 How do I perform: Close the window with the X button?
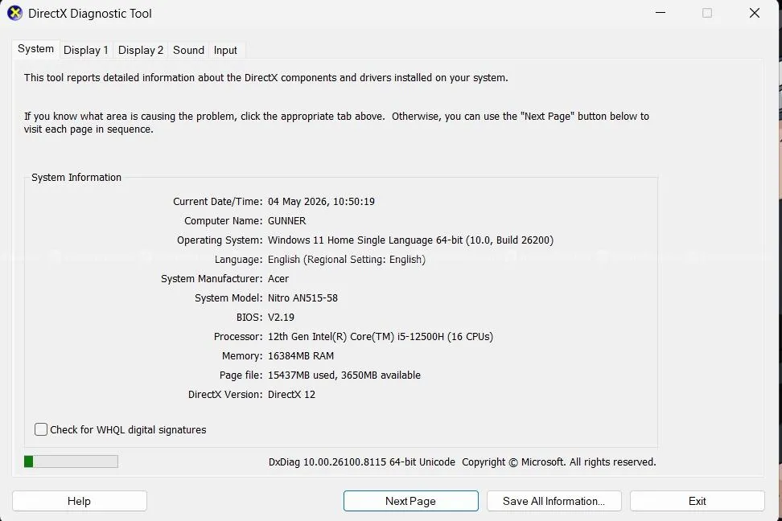coord(755,13)
